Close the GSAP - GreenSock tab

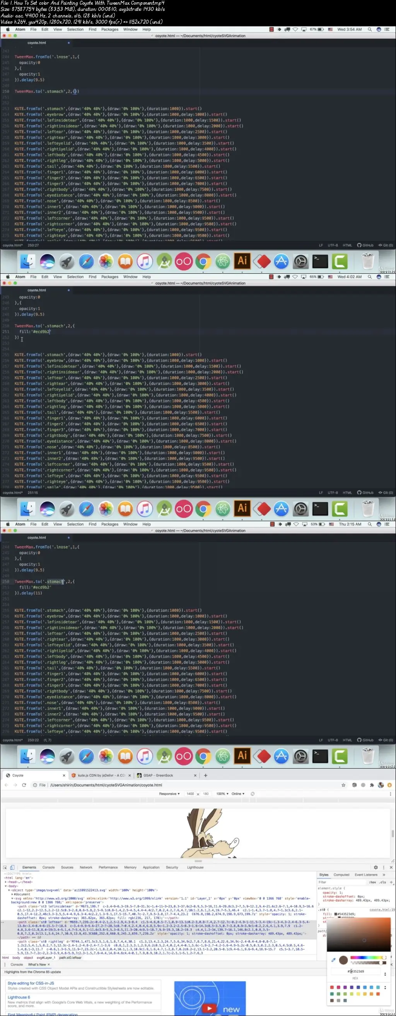[195, 776]
